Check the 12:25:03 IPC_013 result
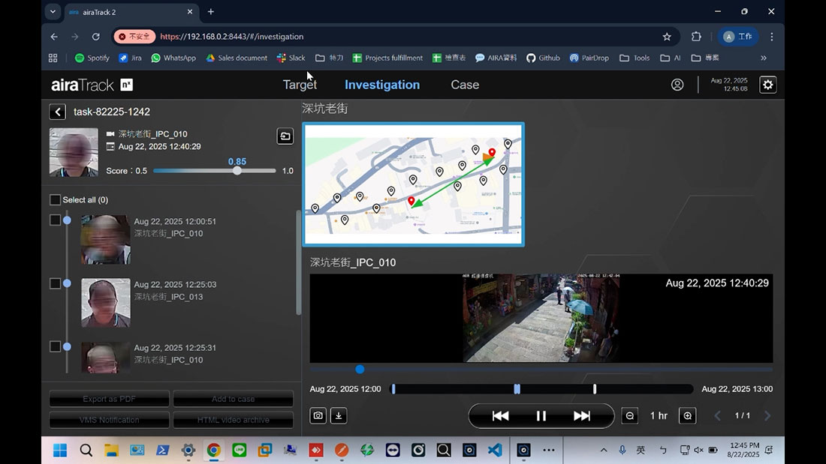The height and width of the screenshot is (464, 826). click(55, 283)
